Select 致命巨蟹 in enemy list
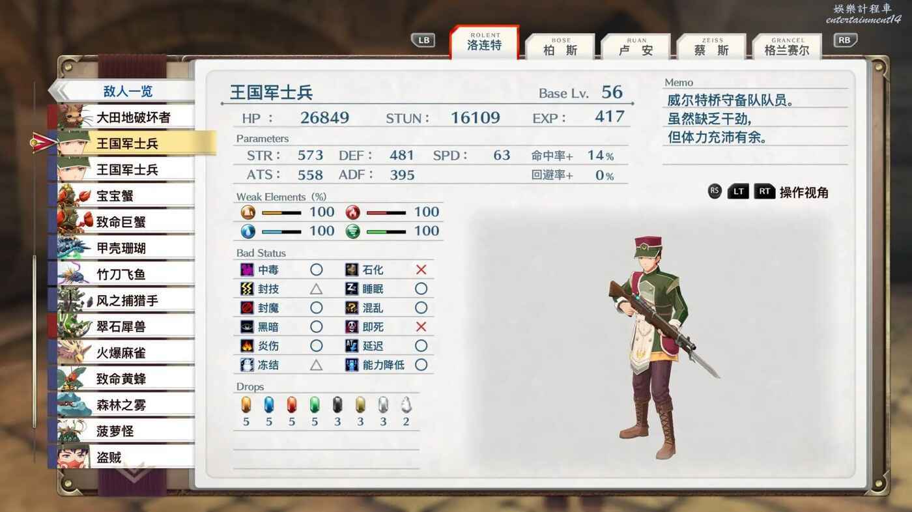The height and width of the screenshot is (512, 912). point(121,221)
